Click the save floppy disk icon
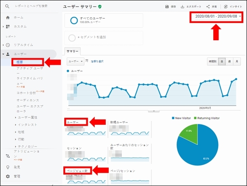The width and height of the screenshot is (247, 186). pyautogui.click(x=167, y=7)
